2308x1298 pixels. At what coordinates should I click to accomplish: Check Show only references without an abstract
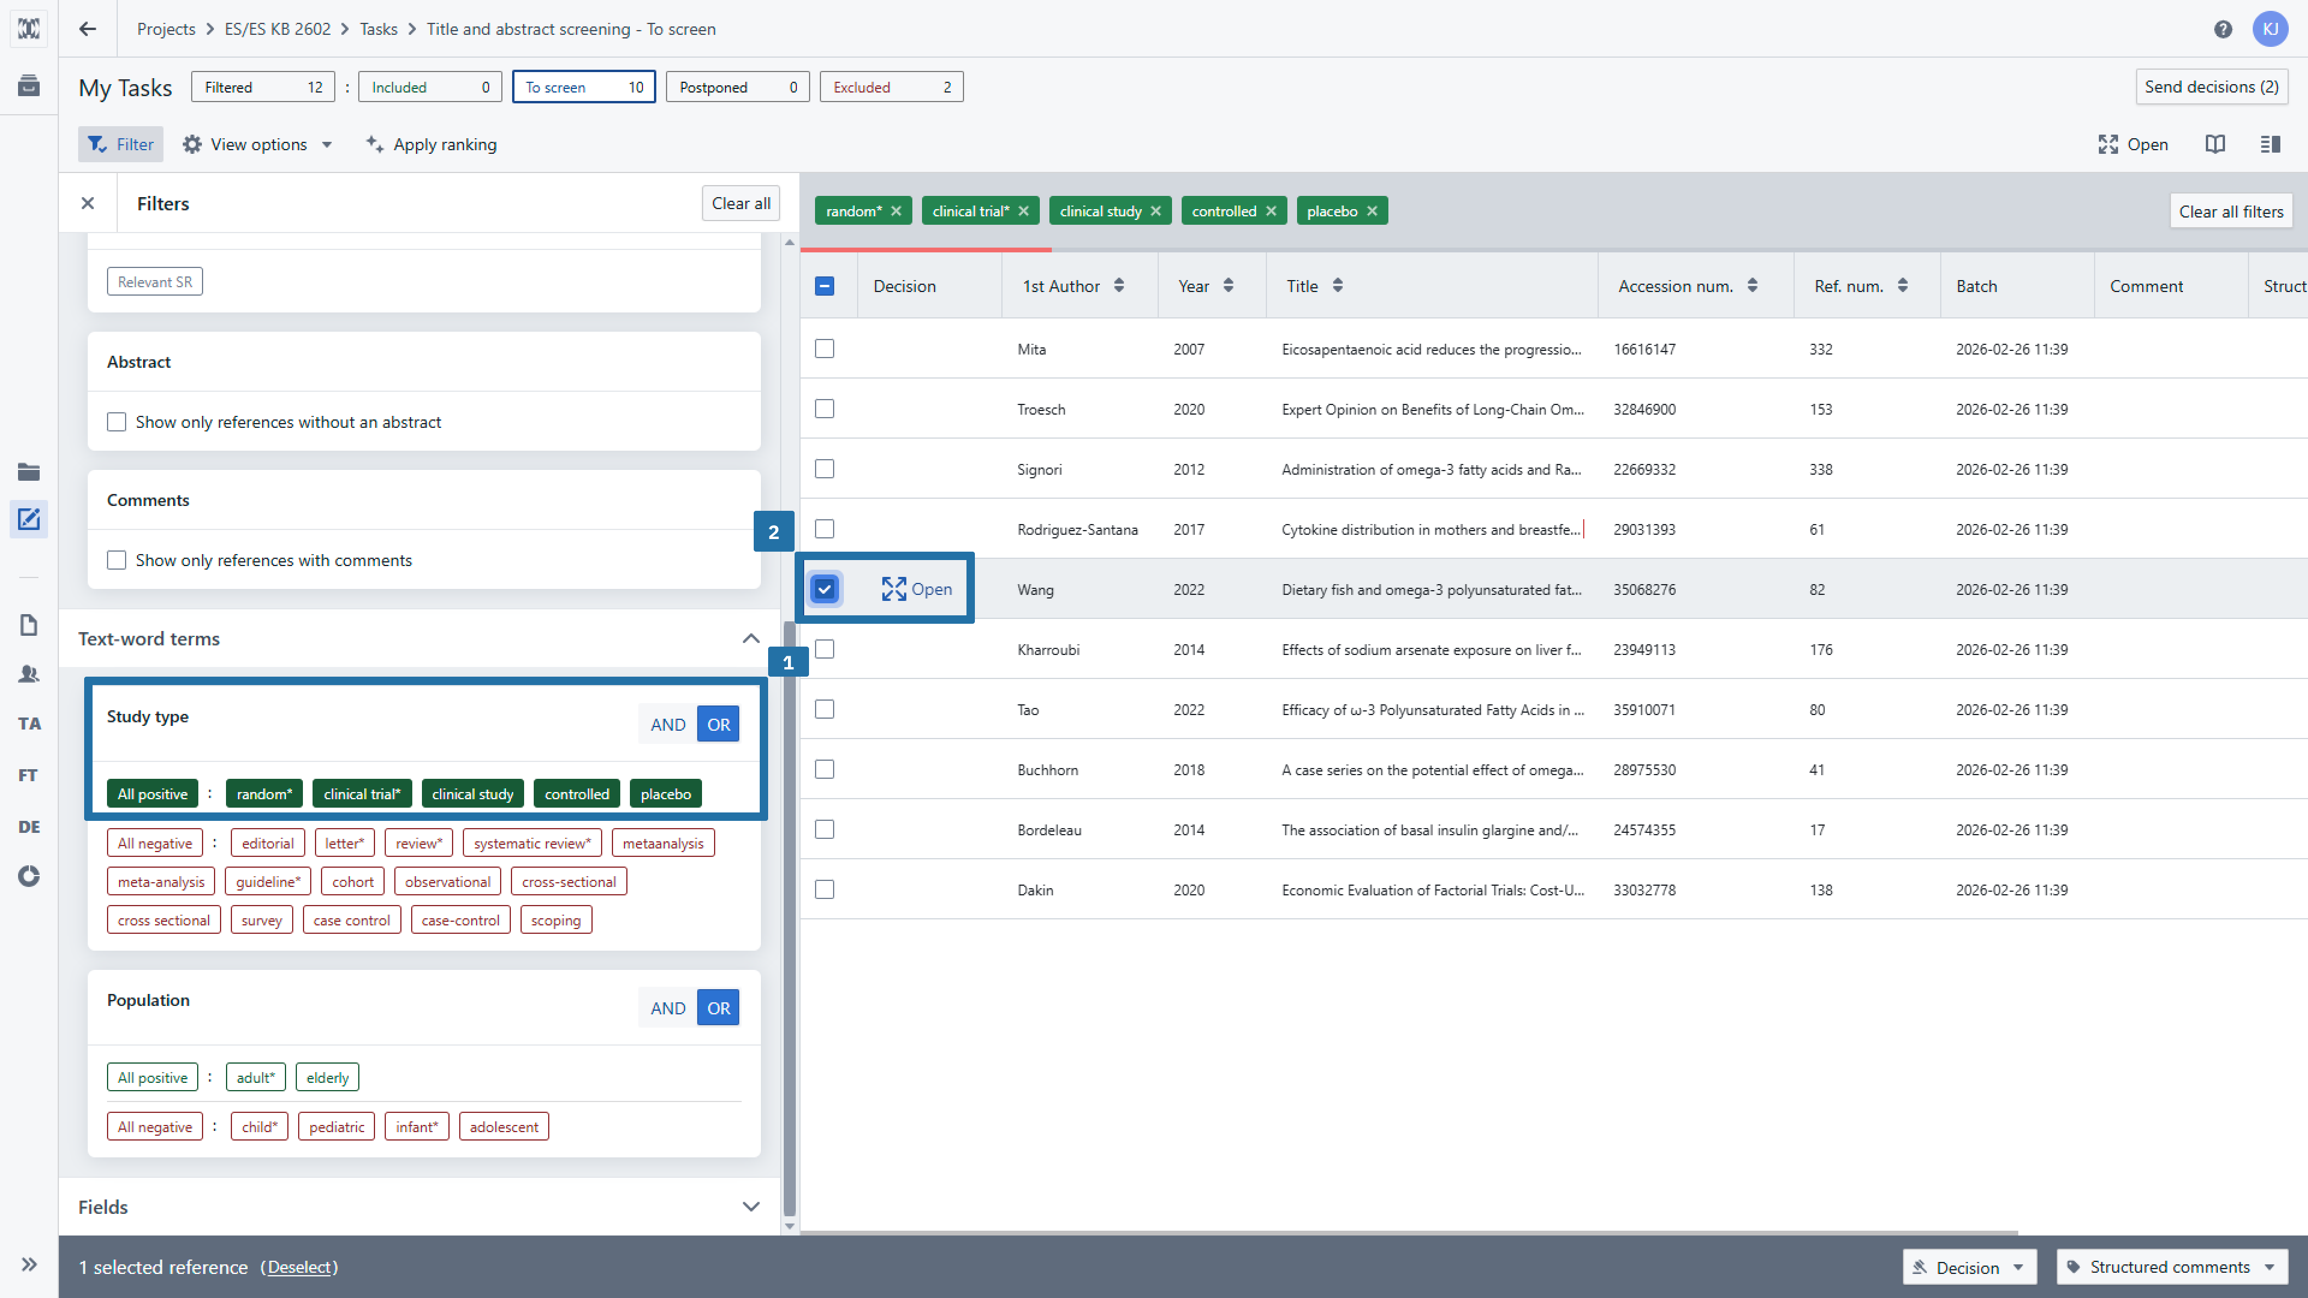coord(117,422)
